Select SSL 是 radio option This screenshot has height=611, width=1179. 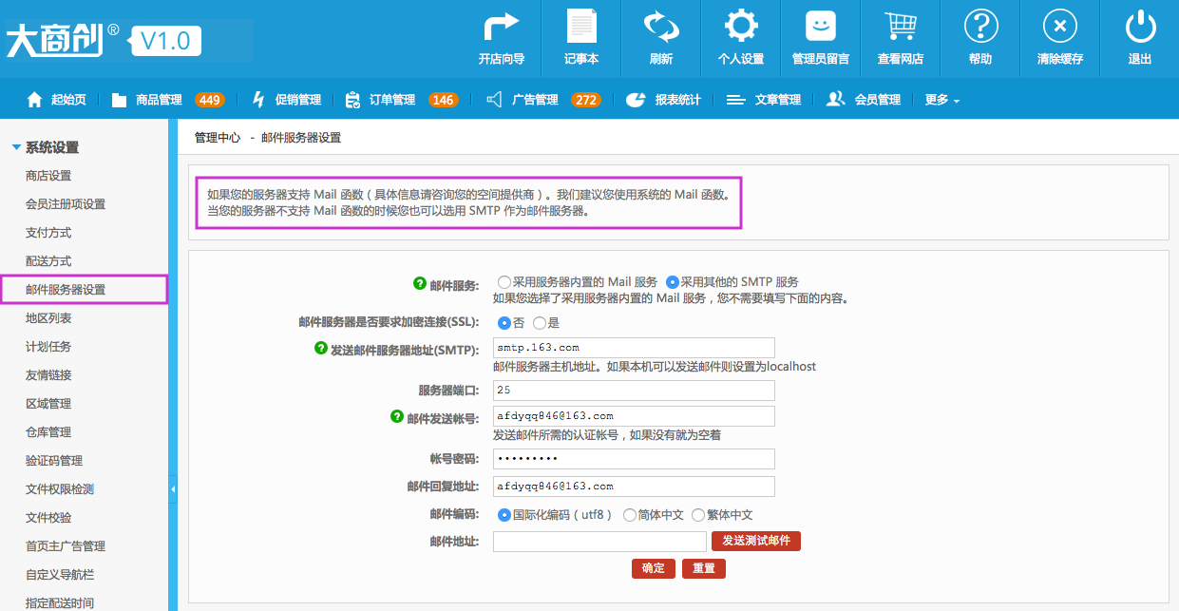pos(540,323)
